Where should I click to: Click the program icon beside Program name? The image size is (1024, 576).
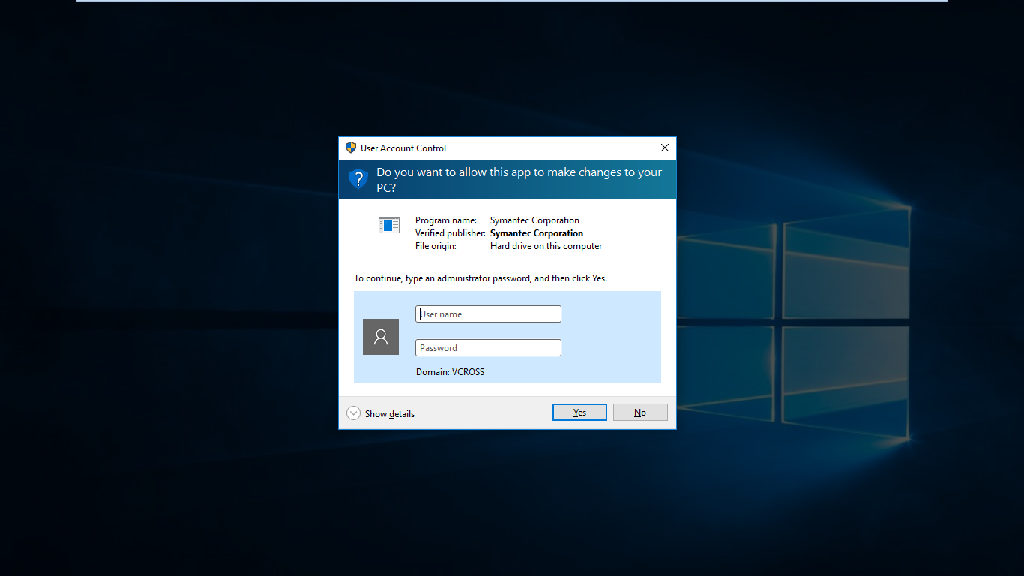pyautogui.click(x=389, y=225)
